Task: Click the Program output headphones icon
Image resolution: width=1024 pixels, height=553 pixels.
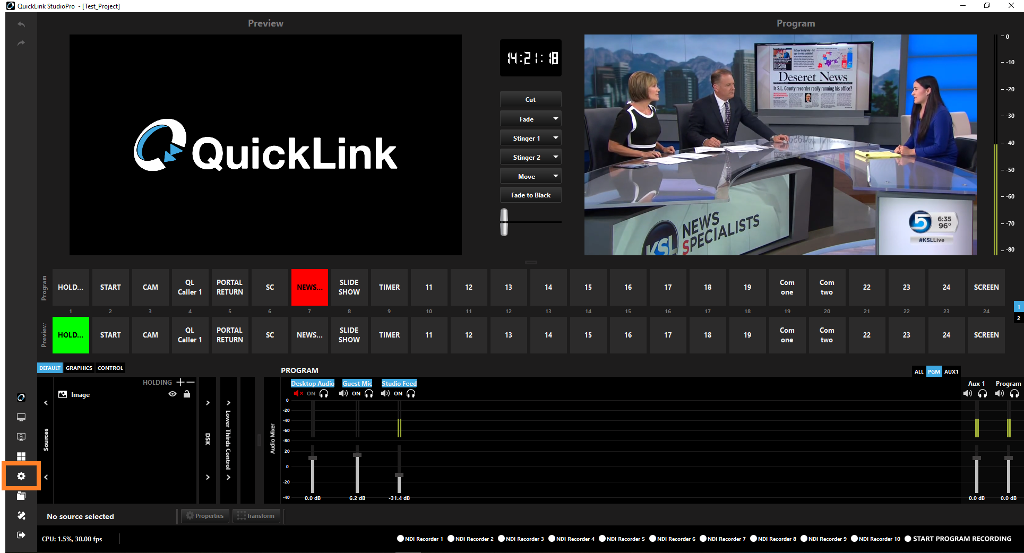Action: pyautogui.click(x=1014, y=393)
